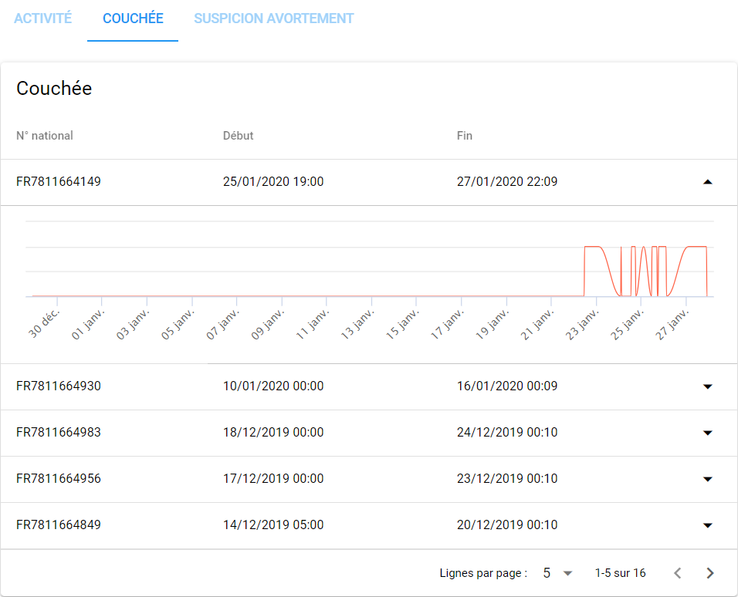Image resolution: width=738 pixels, height=597 pixels.
Task: Click start date 18/12/2019 00:00
Action: 273,432
